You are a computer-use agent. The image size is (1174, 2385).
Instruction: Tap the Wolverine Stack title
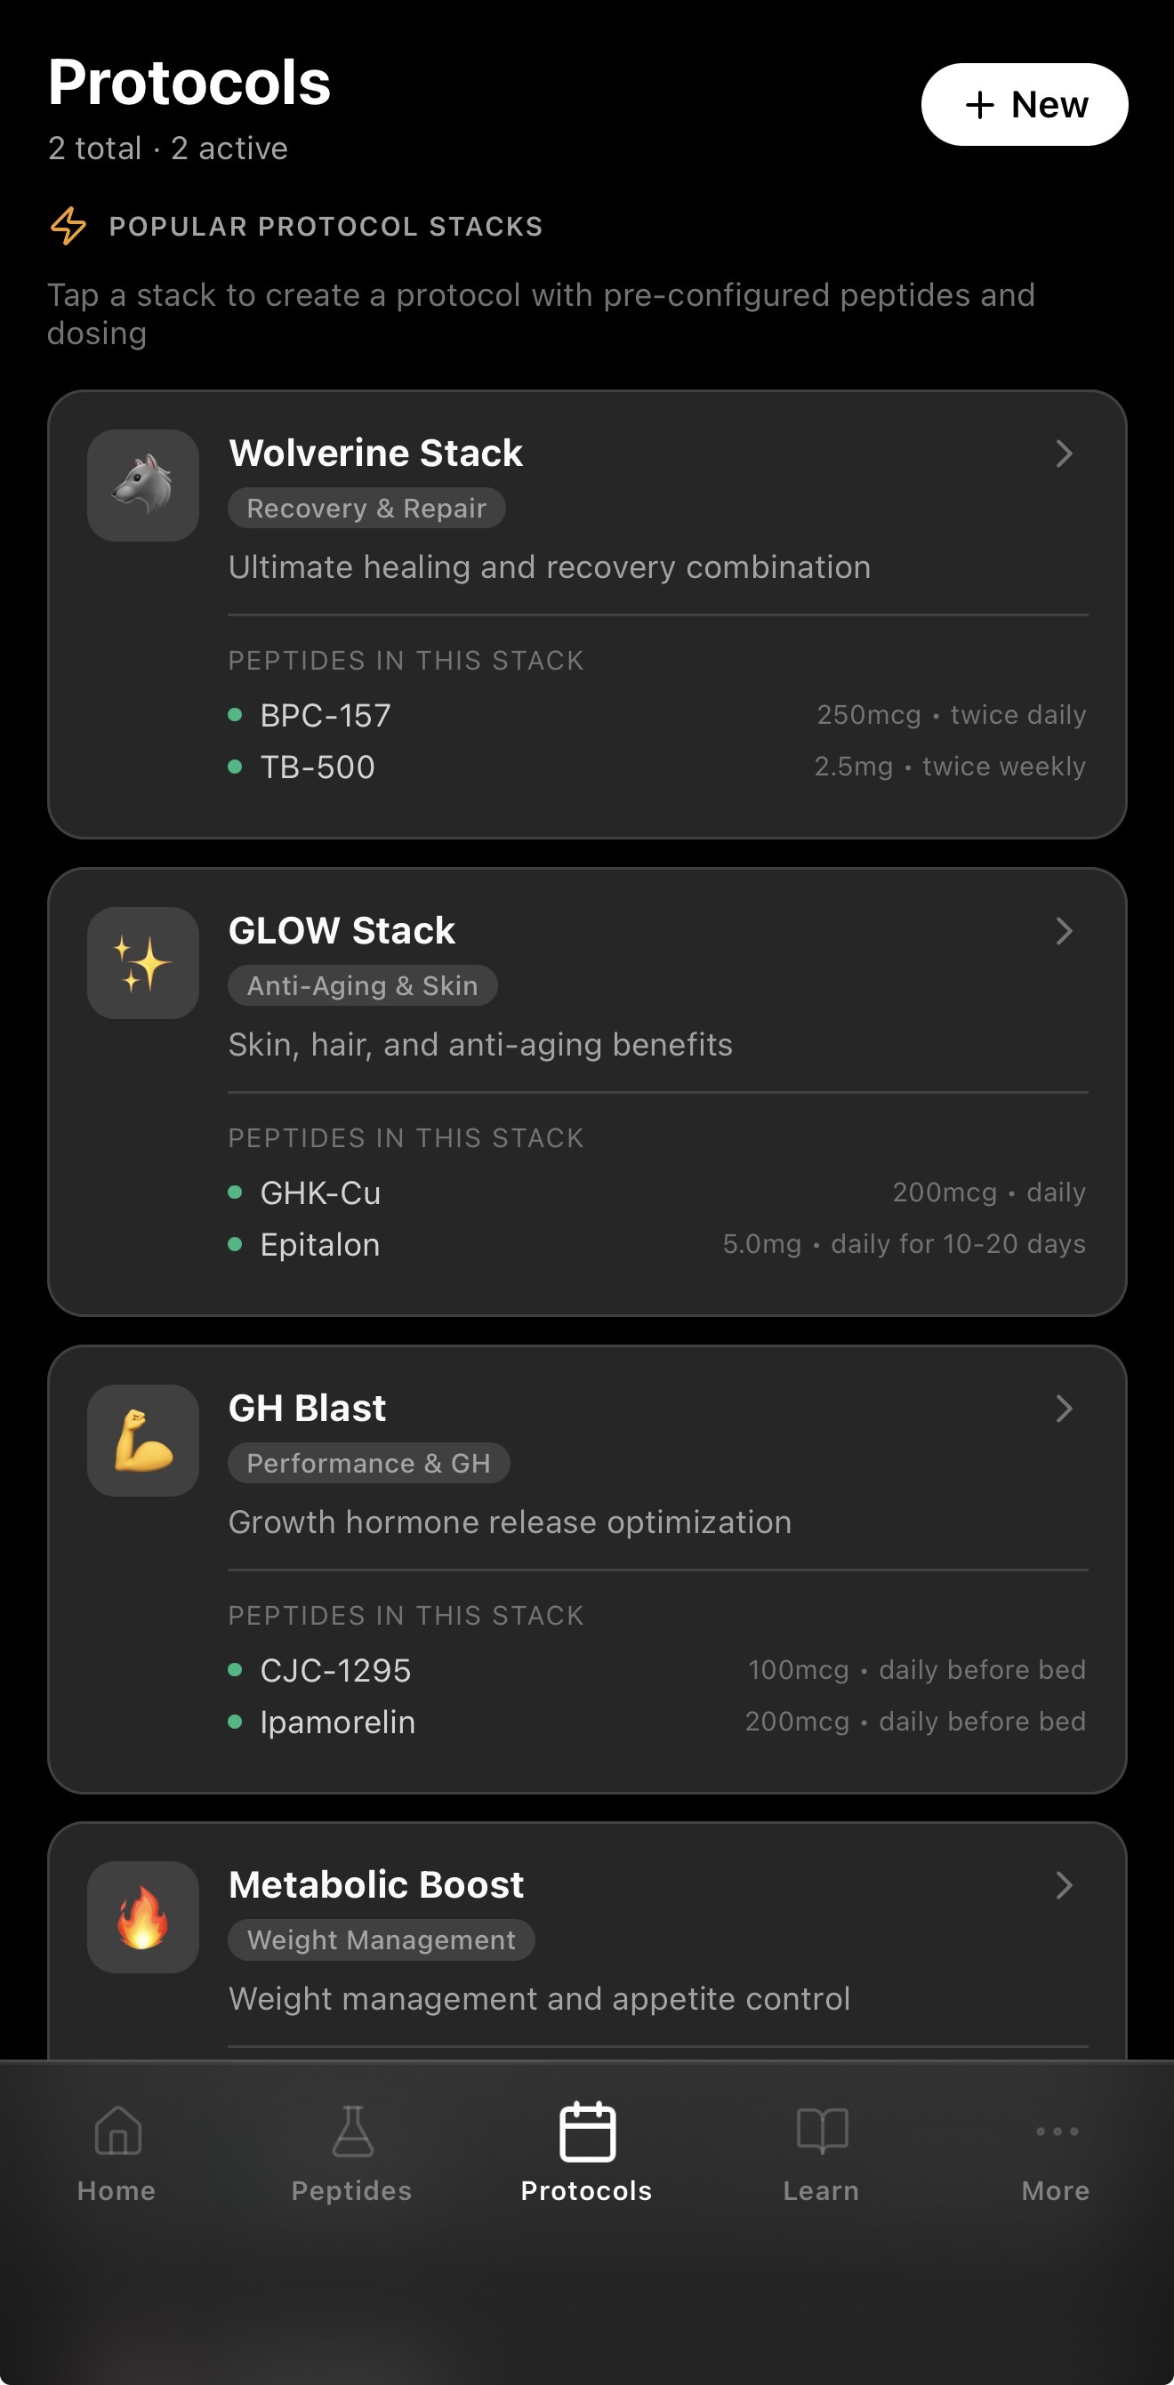[x=375, y=454]
